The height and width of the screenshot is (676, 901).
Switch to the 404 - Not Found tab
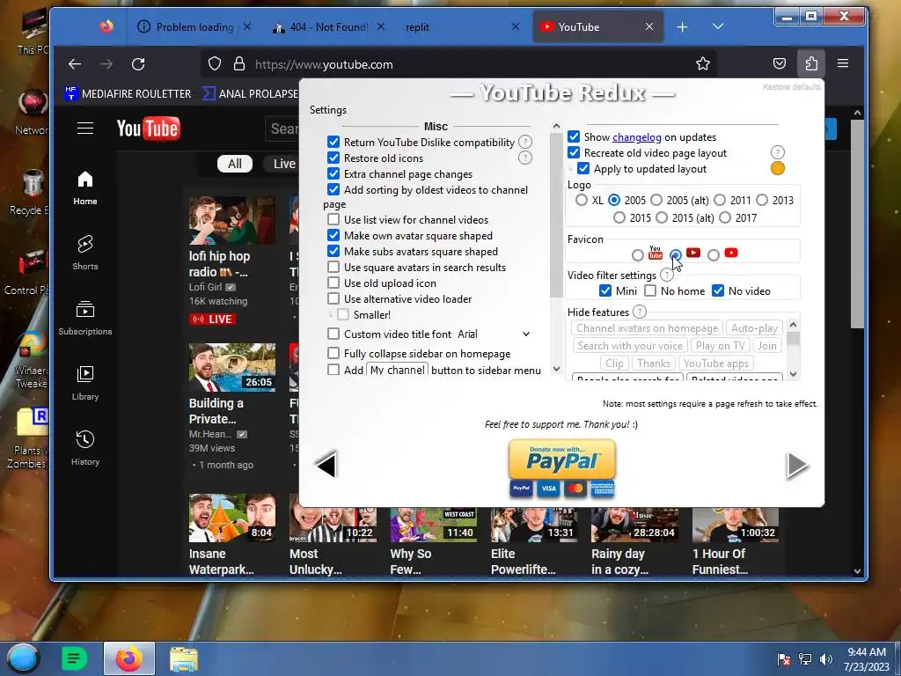[x=327, y=27]
